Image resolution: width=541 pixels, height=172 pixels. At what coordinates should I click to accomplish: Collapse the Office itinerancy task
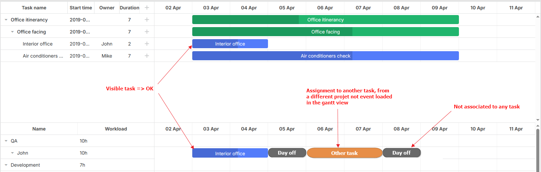point(6,20)
